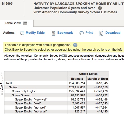Jump to last rows with double down chevron

click(x=2, y=94)
